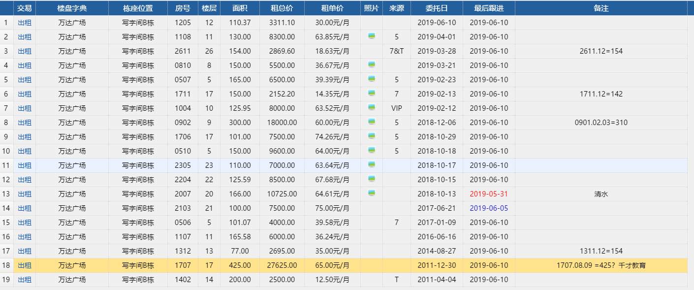
Task: Sort by 租总价 column header
Action: point(282,8)
